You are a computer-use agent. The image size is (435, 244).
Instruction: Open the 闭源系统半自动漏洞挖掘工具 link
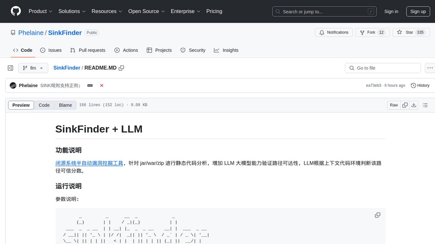[x=89, y=163]
